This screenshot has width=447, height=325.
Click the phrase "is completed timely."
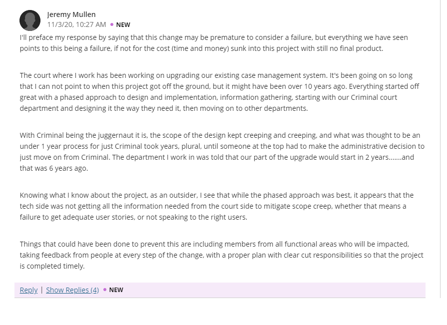pyautogui.click(x=52, y=266)
